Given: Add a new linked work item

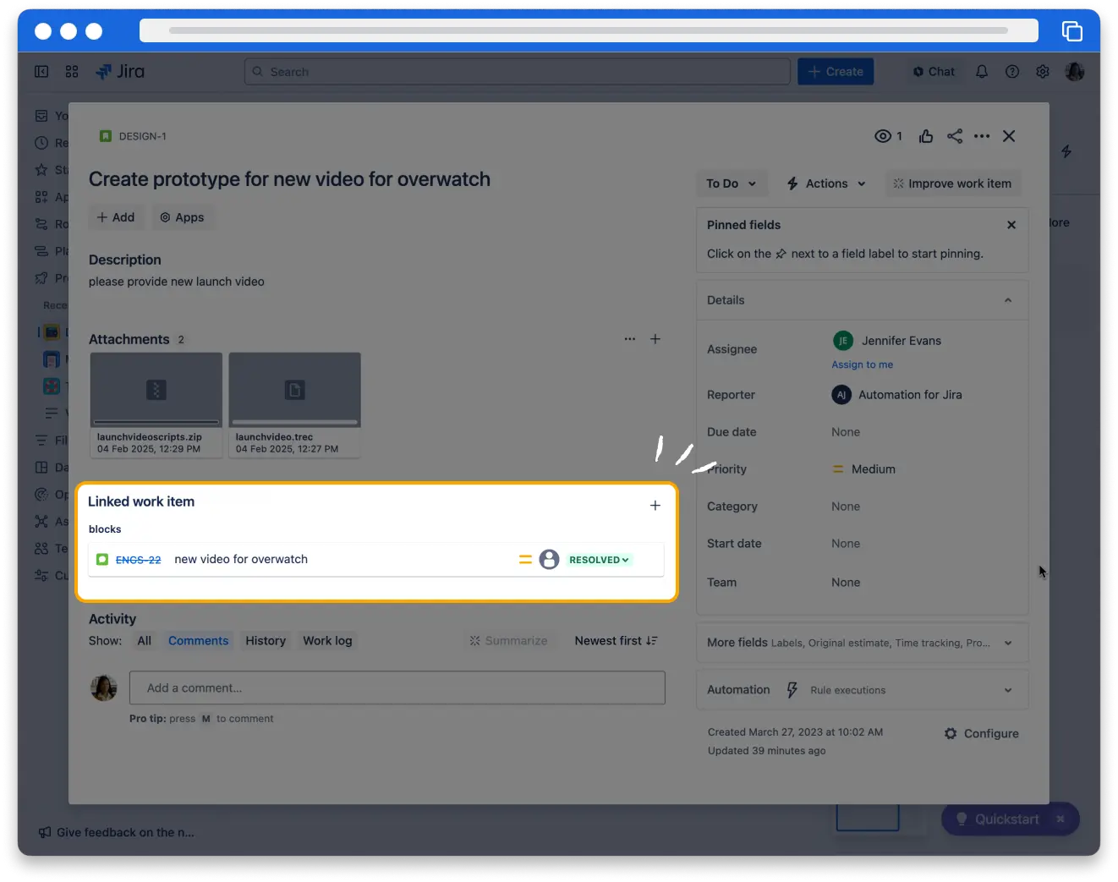Looking at the screenshot, I should coord(655,505).
